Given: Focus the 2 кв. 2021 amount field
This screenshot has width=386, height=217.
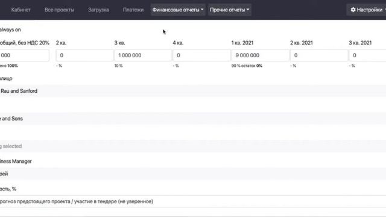Looking at the screenshot, I should coord(319,55).
